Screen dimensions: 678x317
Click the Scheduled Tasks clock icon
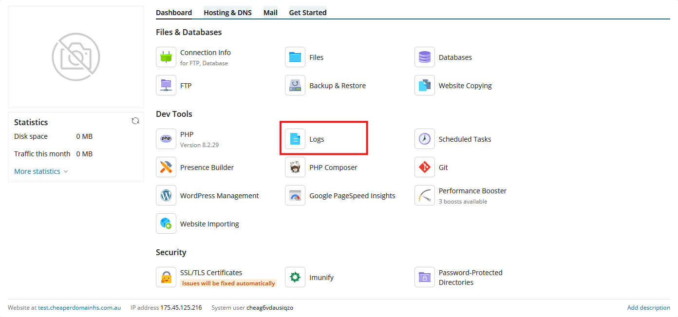pyautogui.click(x=425, y=139)
